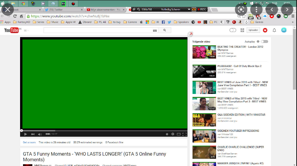
Task: Click the pop-out arrow above the video
Action: 191,34
